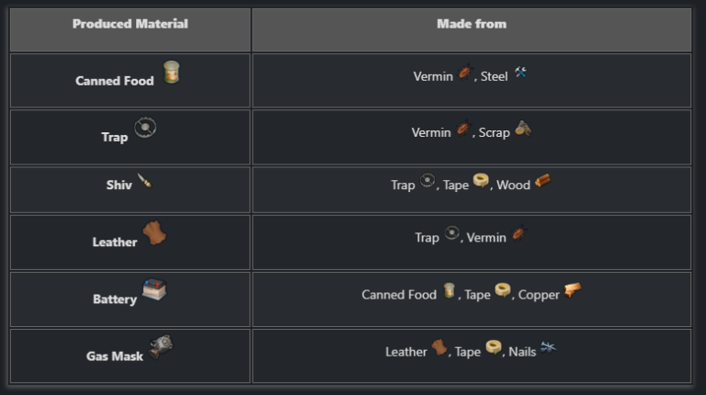
Task: Click the Nails icon in Gas Mask recipe
Action: [x=549, y=348]
